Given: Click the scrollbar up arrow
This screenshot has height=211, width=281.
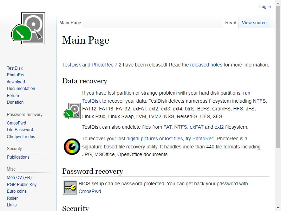Looking at the screenshot, I should coord(278,2).
